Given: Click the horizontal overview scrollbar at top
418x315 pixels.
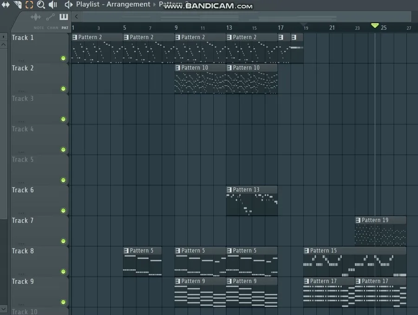Looking at the screenshot, I should [247, 17].
